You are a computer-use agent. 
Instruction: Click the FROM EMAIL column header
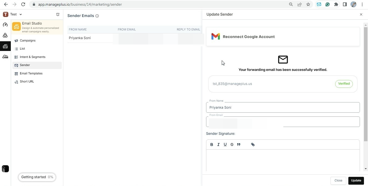127,29
